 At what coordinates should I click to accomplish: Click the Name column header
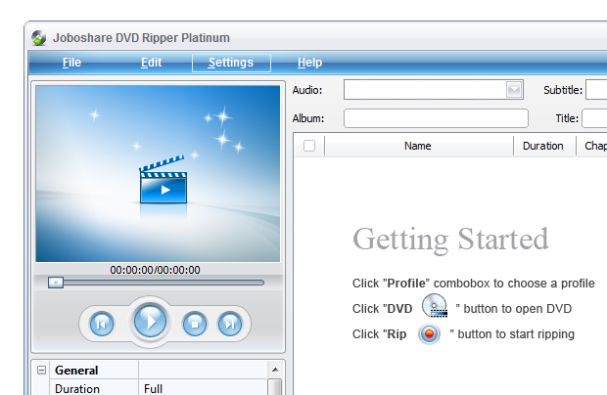[418, 146]
